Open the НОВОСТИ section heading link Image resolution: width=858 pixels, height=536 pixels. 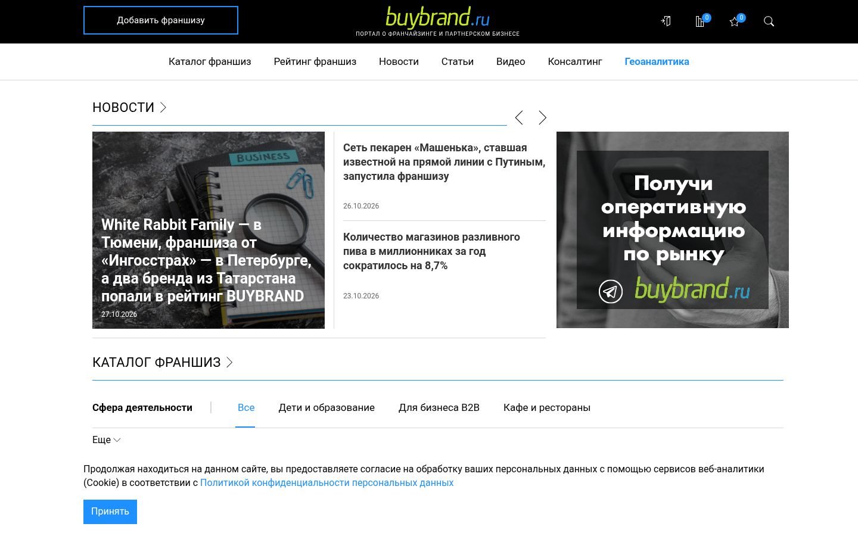pyautogui.click(x=129, y=107)
